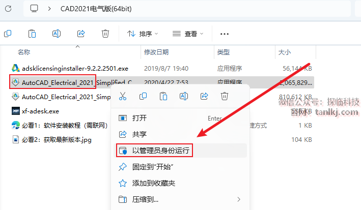The height and width of the screenshot is (210, 361).
Task: Sort files by the 名称 column header
Action: [24, 52]
